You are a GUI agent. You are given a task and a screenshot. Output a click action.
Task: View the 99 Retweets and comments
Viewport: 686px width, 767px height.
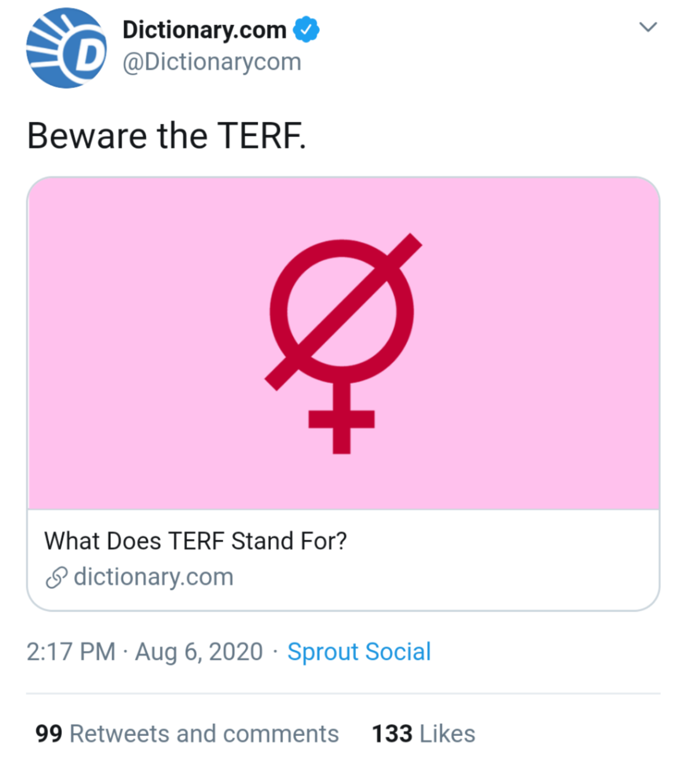[x=204, y=734]
